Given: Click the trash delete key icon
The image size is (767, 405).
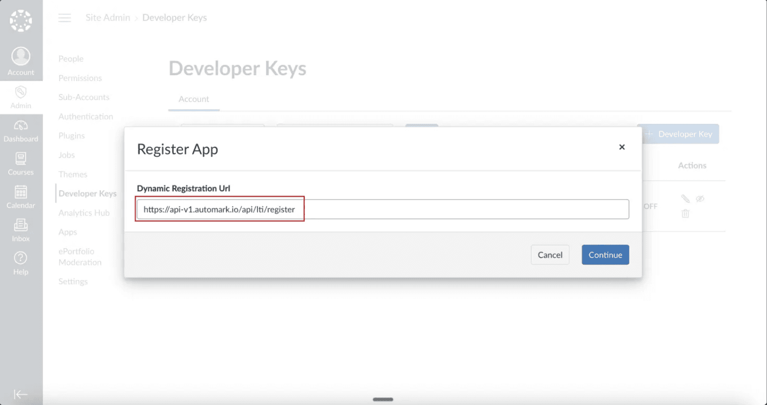Looking at the screenshot, I should point(685,213).
